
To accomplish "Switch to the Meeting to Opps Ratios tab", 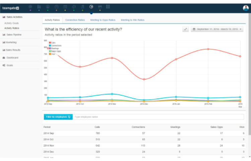I will tap(103, 20).
